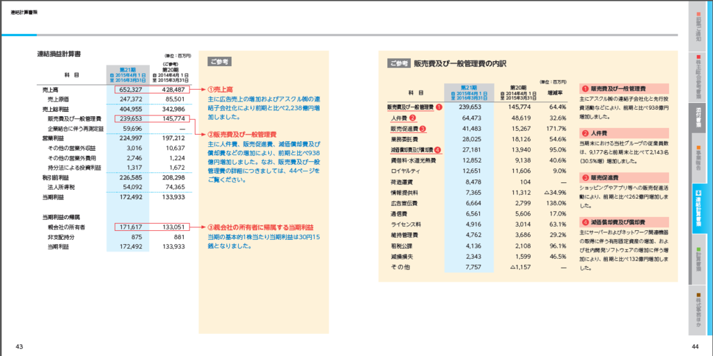Click the 59,696 remeasurement gain value
The image size is (713, 356).
[x=133, y=129]
